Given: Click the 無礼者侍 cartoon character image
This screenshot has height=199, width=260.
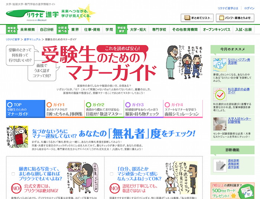Looking at the screenshot, I should tap(17, 137).
